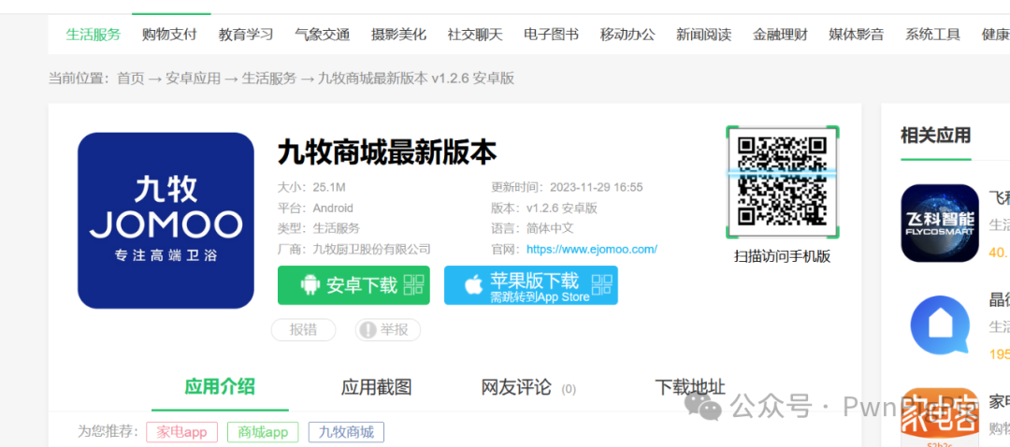Click the 报错 button
This screenshot has height=447, width=1010.
point(303,330)
